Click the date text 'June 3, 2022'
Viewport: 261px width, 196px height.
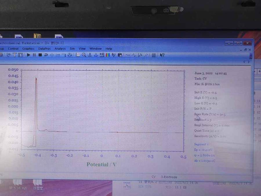click(x=204, y=73)
